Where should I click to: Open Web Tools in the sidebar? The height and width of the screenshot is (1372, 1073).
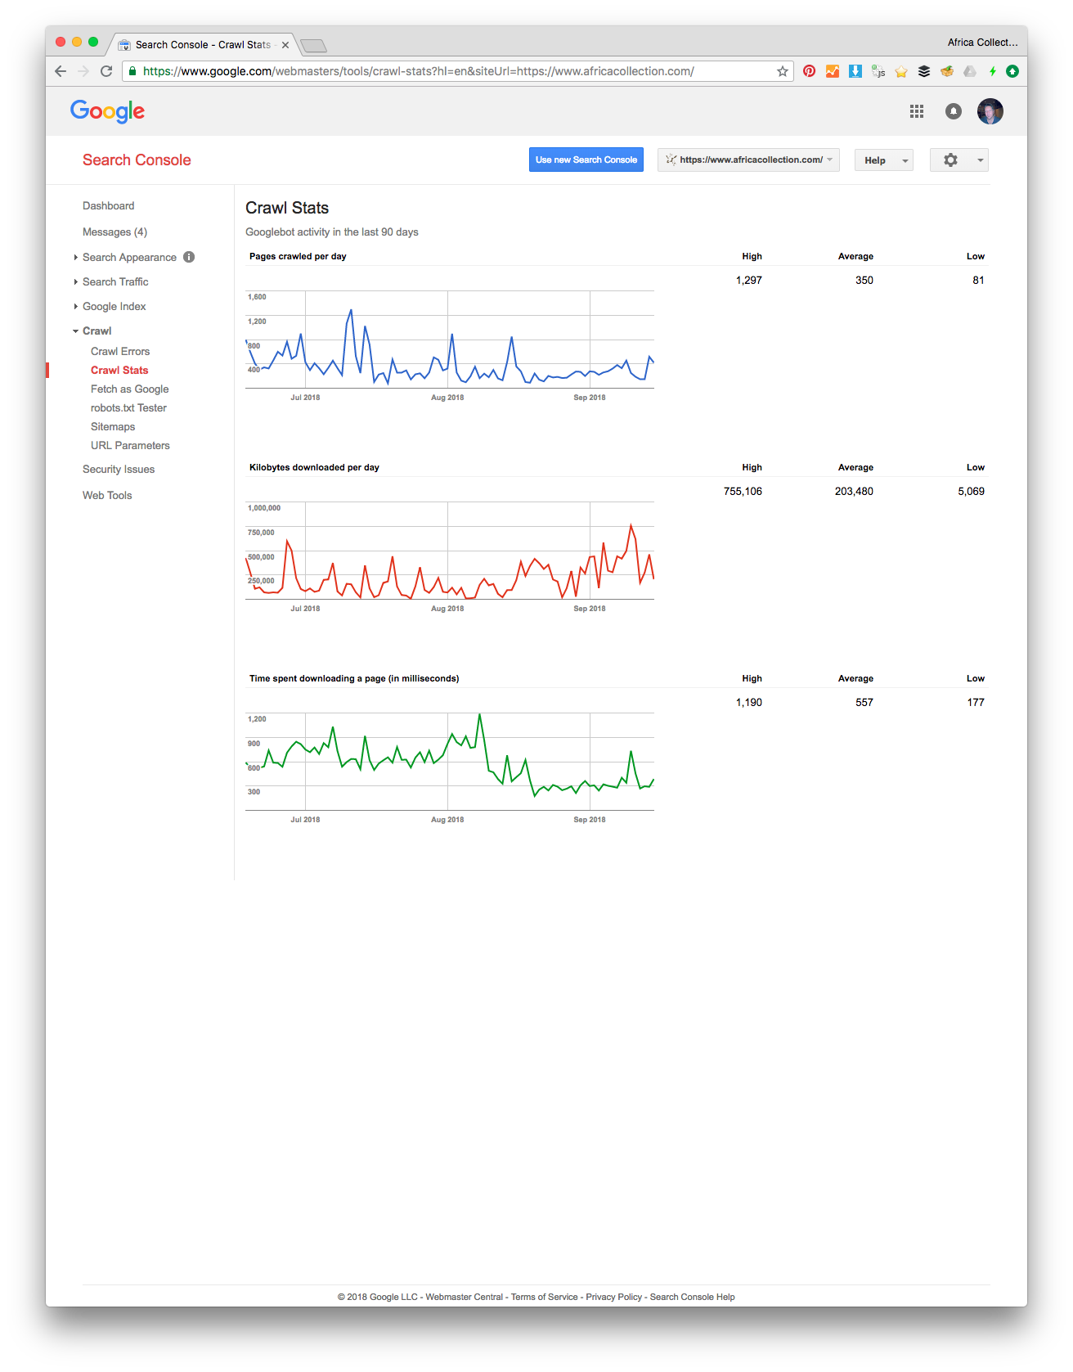click(107, 495)
